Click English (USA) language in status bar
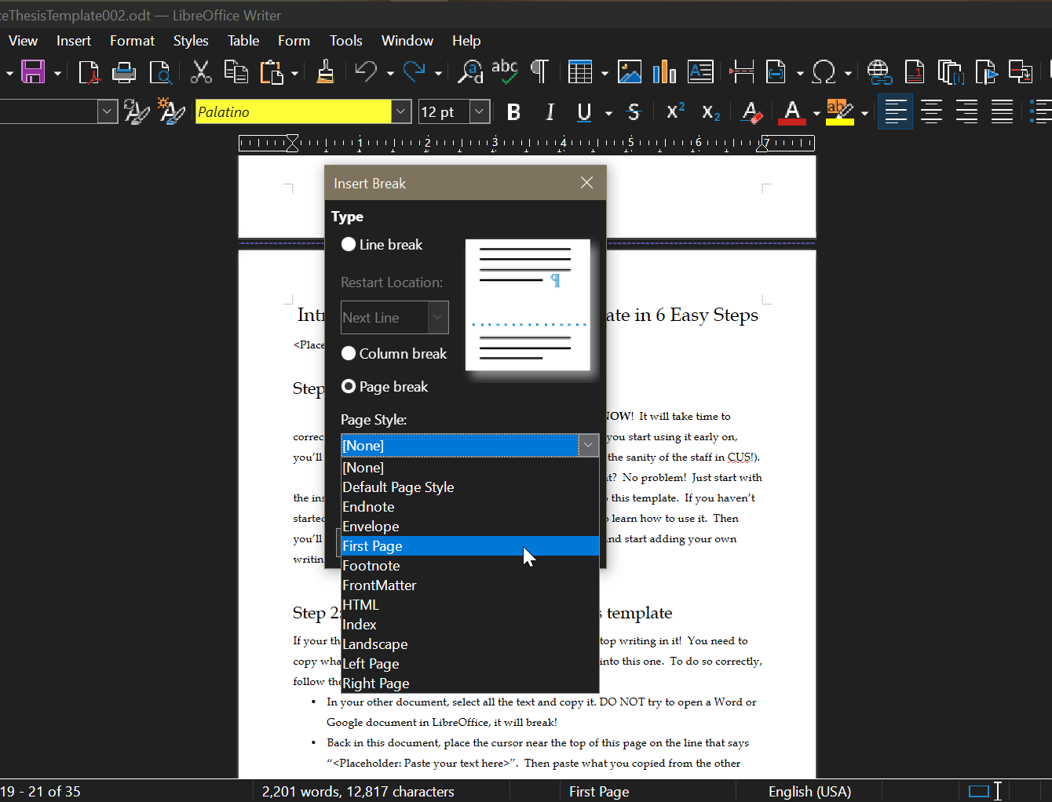This screenshot has height=802, width=1052. pos(809,792)
